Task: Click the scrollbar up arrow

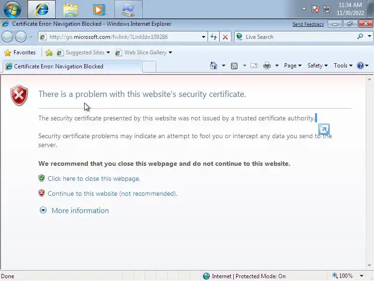Action: tap(369, 79)
